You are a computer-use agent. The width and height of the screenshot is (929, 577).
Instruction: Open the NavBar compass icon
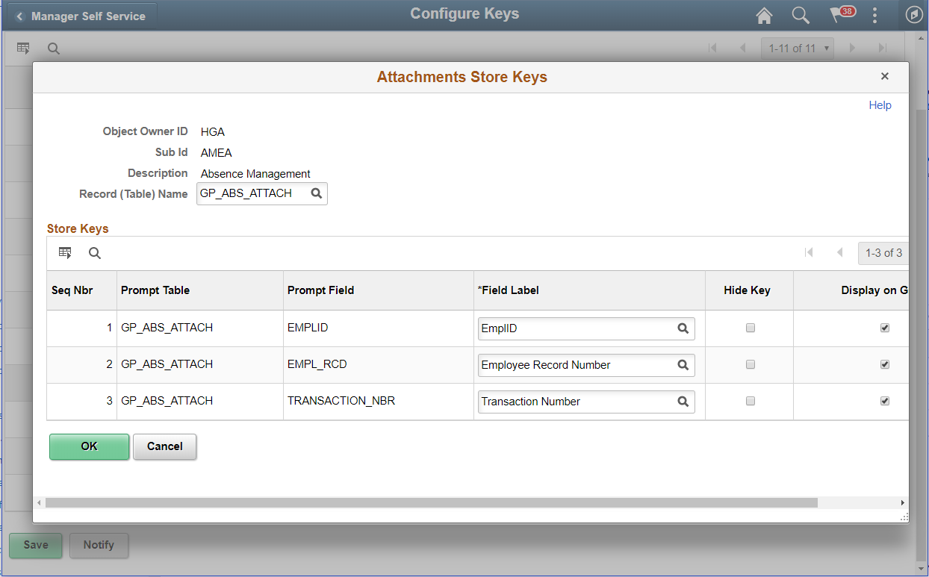coord(914,15)
